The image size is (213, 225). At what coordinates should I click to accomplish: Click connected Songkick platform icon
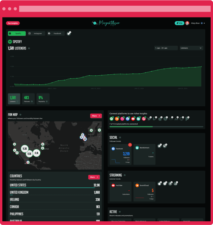coord(144,119)
